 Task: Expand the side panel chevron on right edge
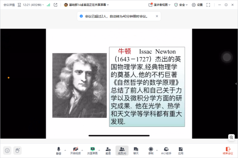click(236, 84)
